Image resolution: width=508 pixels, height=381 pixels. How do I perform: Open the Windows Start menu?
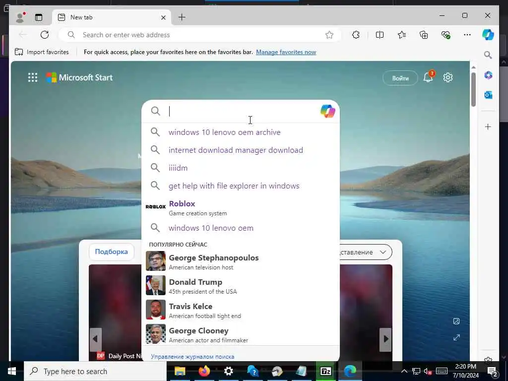[12, 371]
